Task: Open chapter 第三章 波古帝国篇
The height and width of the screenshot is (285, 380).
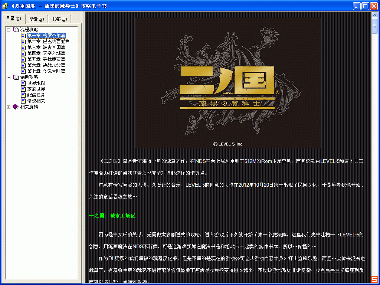Action: pyautogui.click(x=46, y=47)
